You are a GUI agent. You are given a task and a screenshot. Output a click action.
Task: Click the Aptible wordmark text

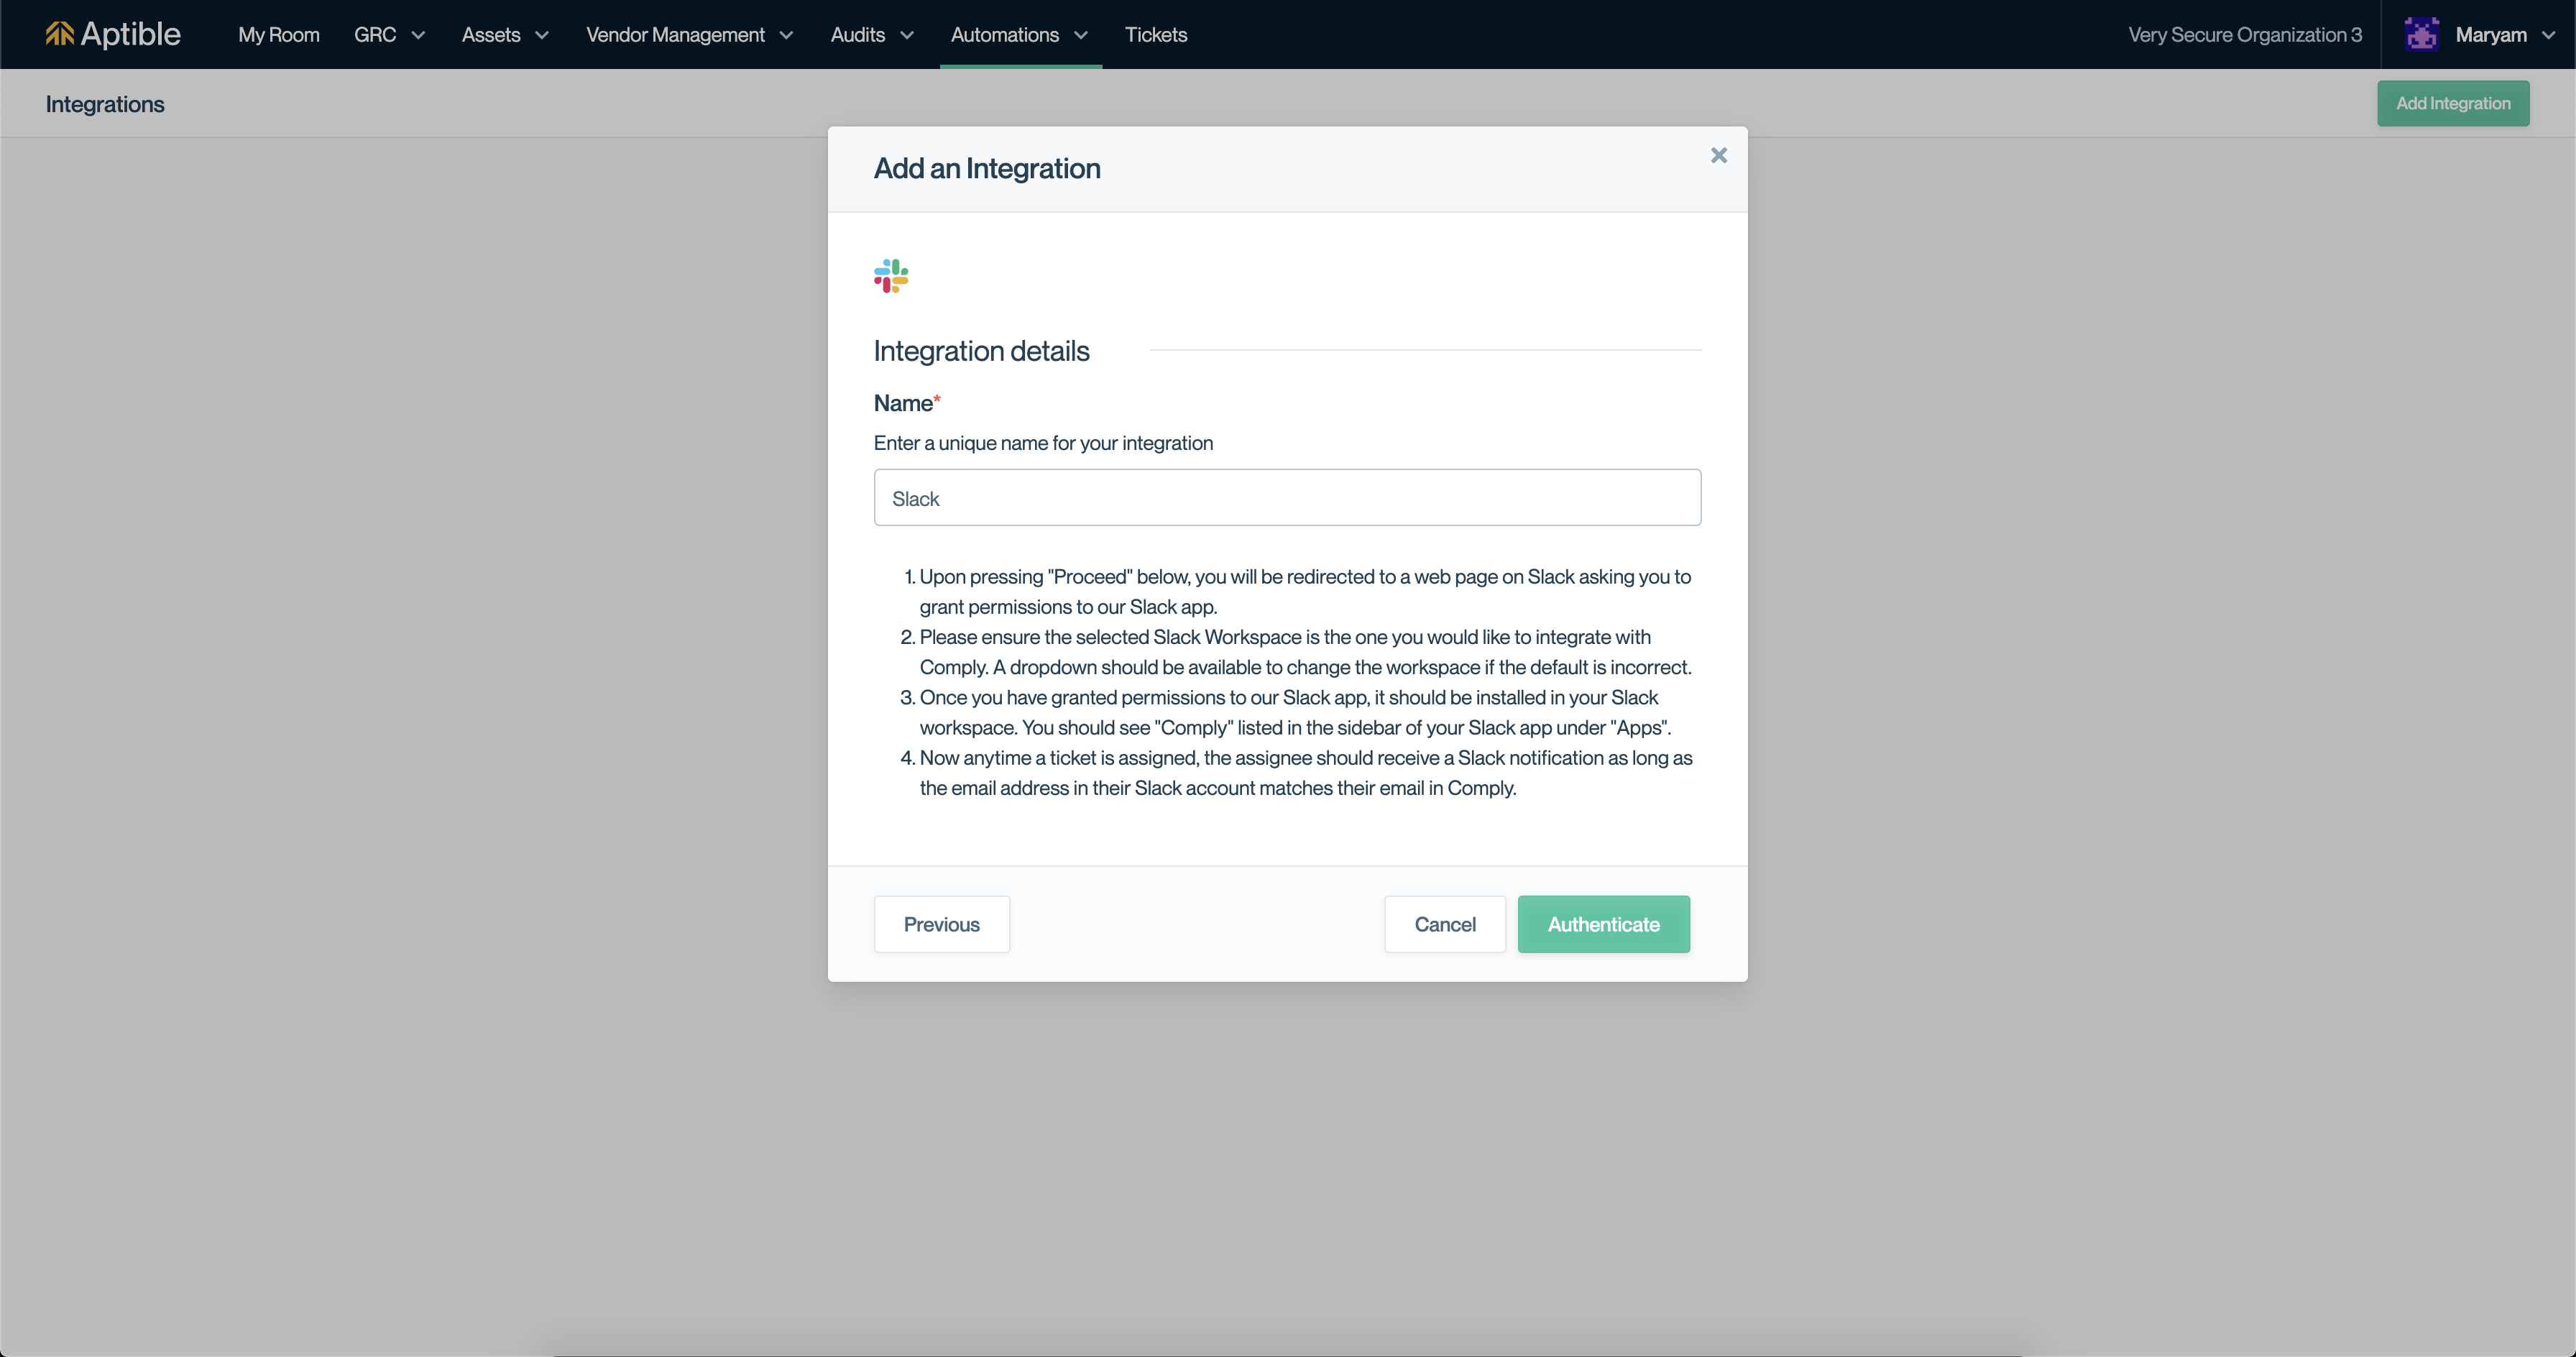[x=130, y=34]
